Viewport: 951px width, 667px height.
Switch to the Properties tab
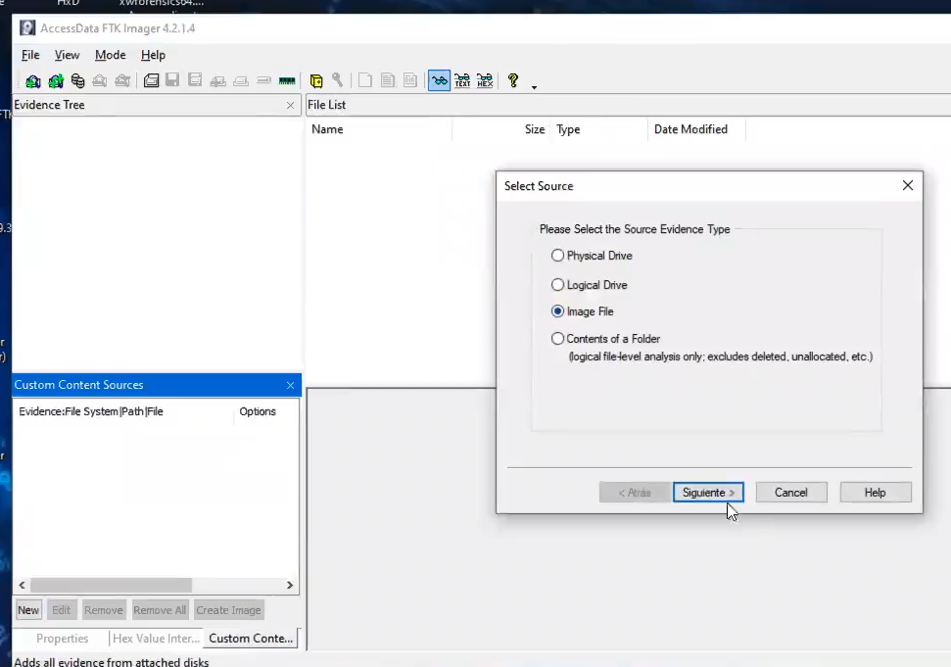point(62,639)
